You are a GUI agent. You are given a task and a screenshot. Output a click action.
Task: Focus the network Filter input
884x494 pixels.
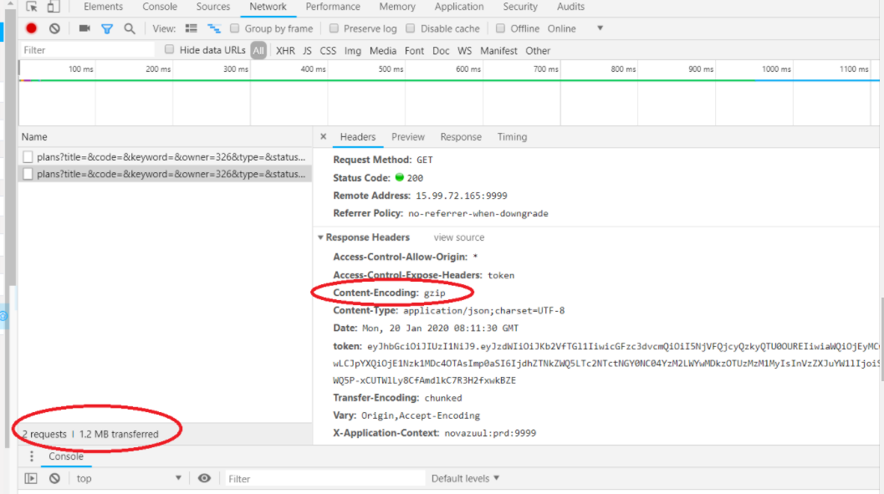coord(87,50)
